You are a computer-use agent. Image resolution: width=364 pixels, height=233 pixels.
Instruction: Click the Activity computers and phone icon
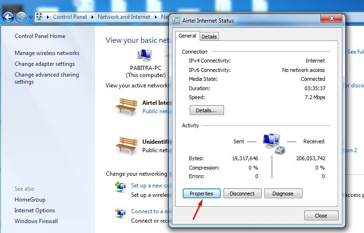274,144
